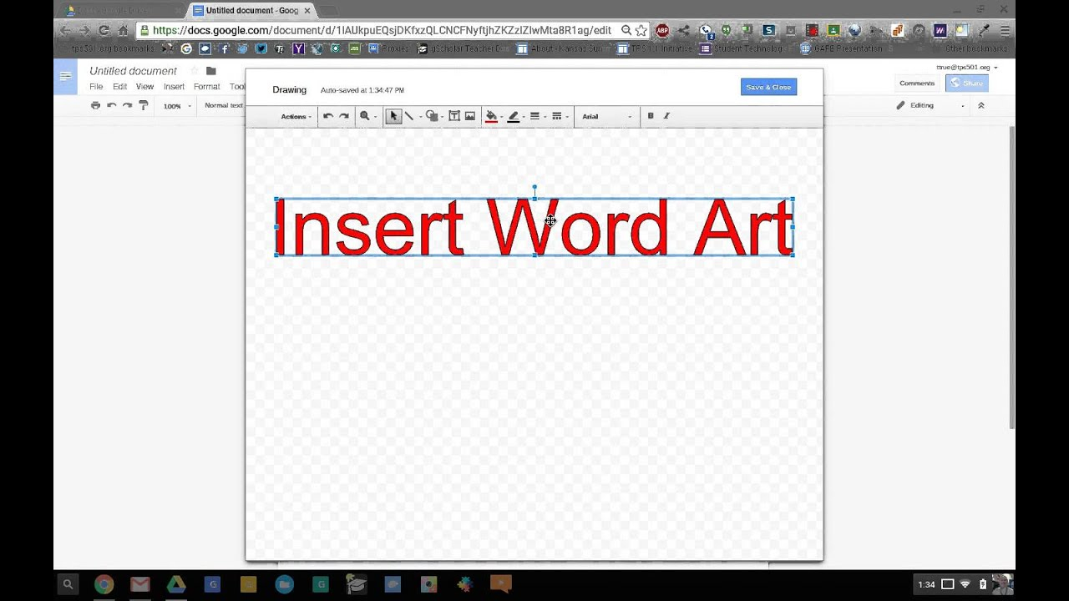Activate the Select arrow tool
This screenshot has height=601, width=1069.
(x=393, y=116)
